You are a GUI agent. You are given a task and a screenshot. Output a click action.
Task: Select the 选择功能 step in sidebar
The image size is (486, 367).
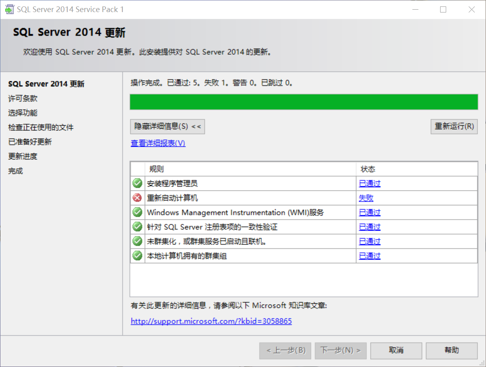pyautogui.click(x=23, y=113)
